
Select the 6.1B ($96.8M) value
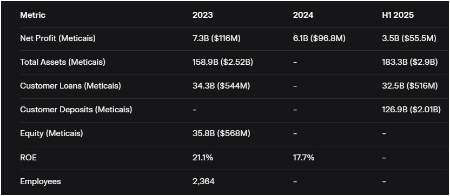319,38
